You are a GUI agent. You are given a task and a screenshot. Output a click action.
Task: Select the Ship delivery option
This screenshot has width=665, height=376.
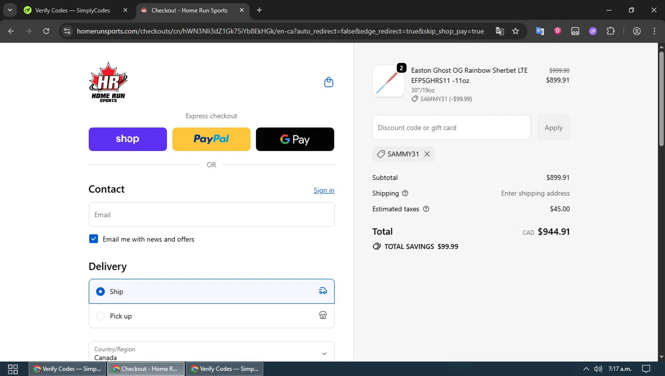[x=211, y=291]
